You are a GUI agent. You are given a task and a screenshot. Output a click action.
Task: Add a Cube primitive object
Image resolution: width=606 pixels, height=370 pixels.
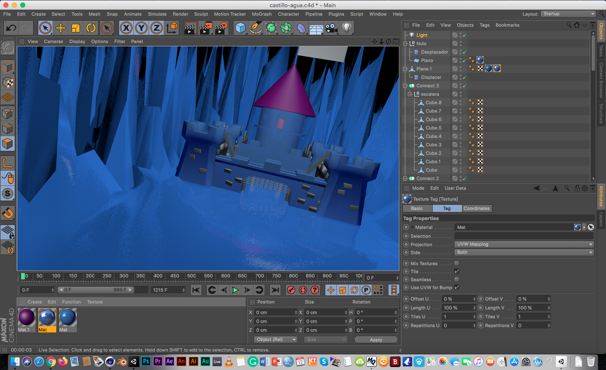tap(240, 28)
